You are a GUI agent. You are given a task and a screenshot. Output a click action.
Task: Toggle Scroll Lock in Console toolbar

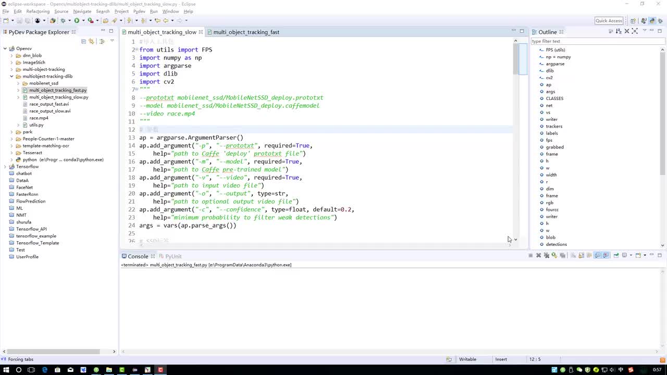click(581, 255)
